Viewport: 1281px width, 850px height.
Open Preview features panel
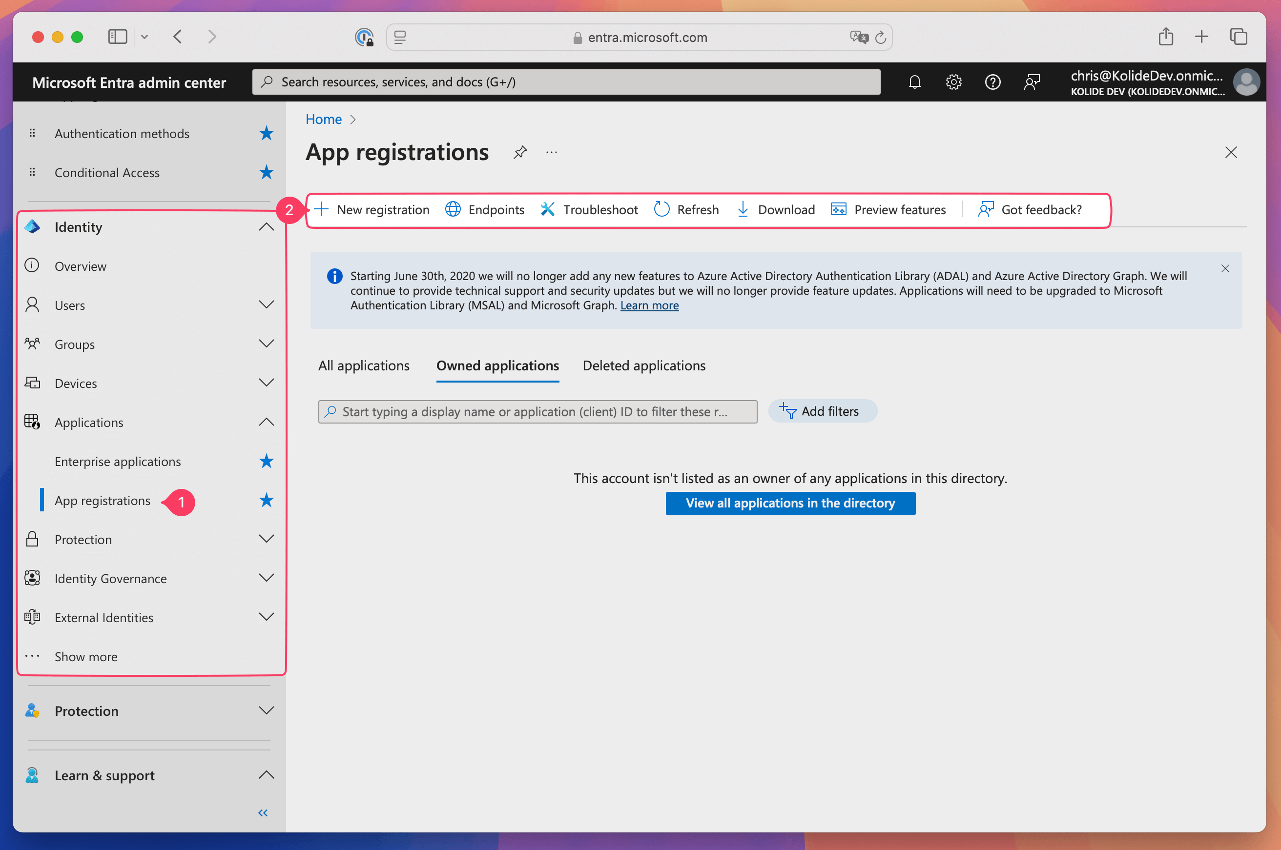(x=888, y=210)
